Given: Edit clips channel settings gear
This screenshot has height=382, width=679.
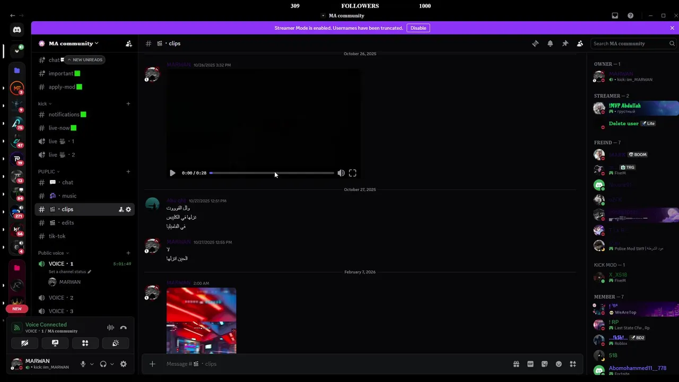Looking at the screenshot, I should (128, 210).
